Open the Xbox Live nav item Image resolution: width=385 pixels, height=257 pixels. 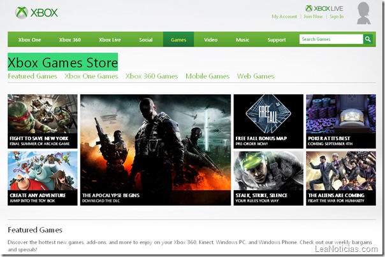[110, 39]
